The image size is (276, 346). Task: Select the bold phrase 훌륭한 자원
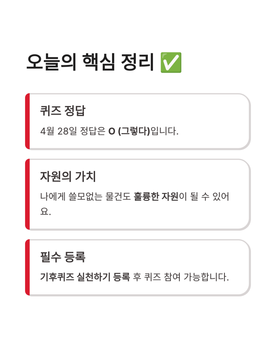(x=156, y=196)
